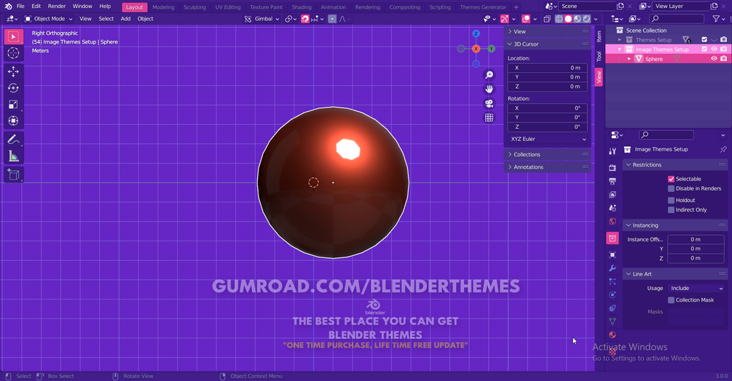Click the Z axis of navigation gizmo

476,33
